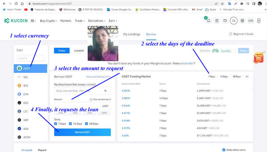267x152 pixels.
Task: Select the EOS coin icon
Action: [19, 103]
